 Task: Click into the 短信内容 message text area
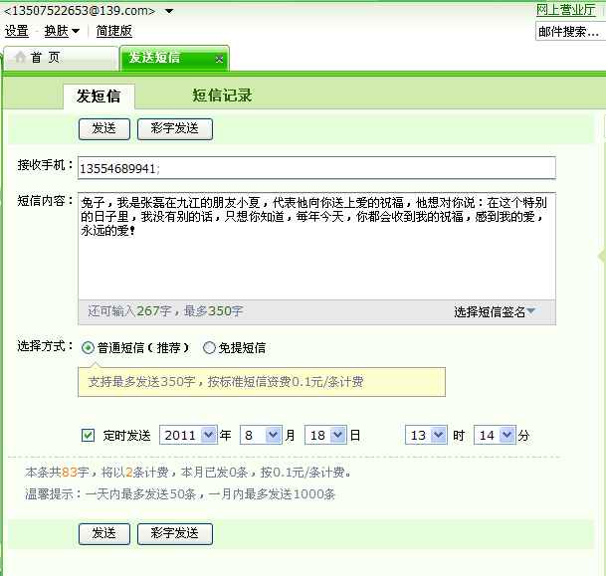316,246
